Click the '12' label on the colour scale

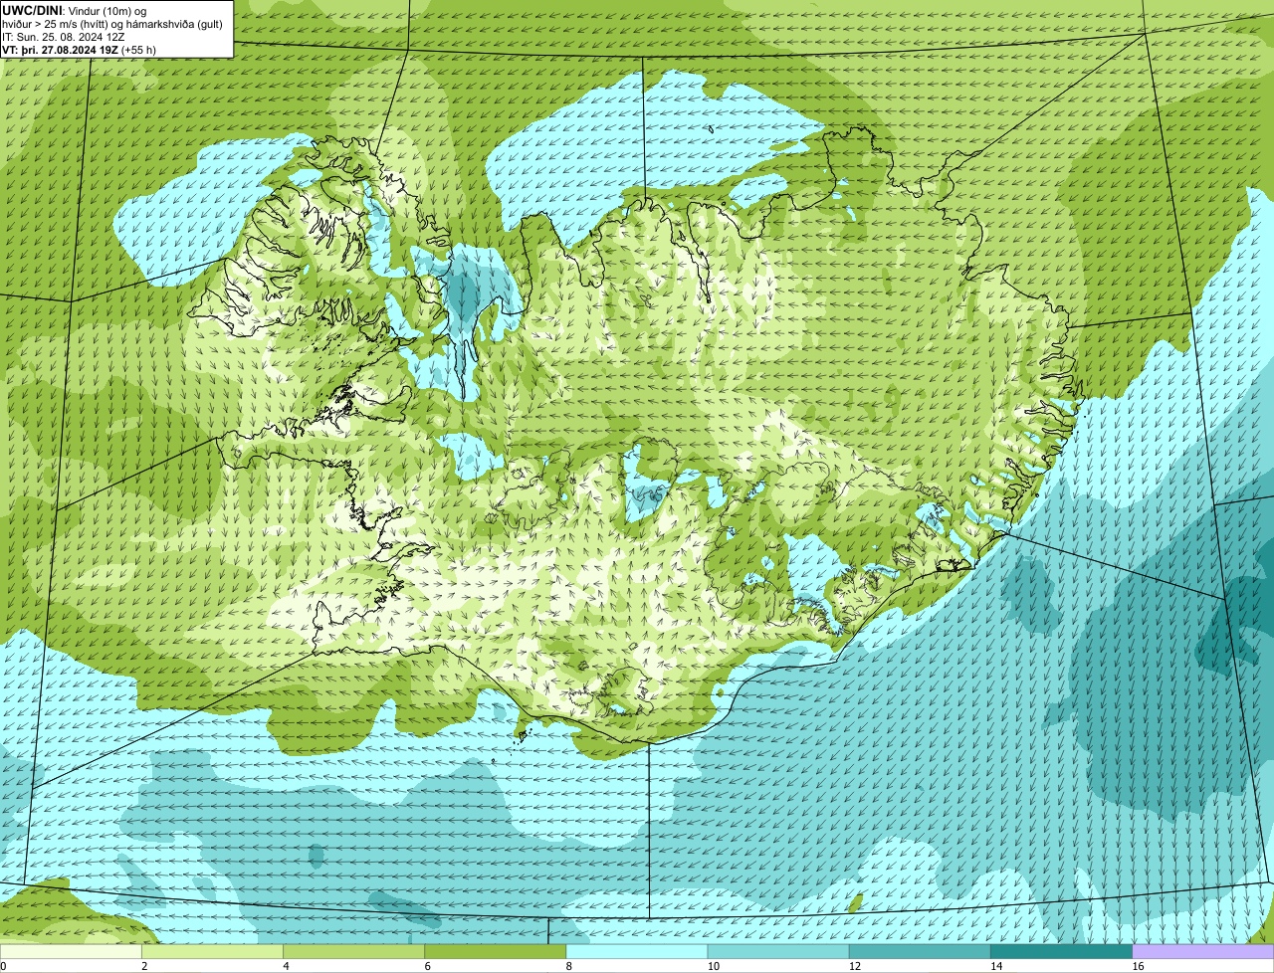pyautogui.click(x=855, y=966)
